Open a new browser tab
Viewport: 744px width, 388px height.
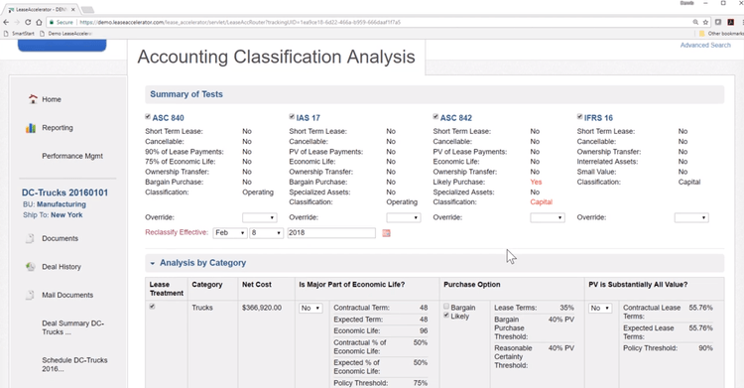(x=87, y=10)
